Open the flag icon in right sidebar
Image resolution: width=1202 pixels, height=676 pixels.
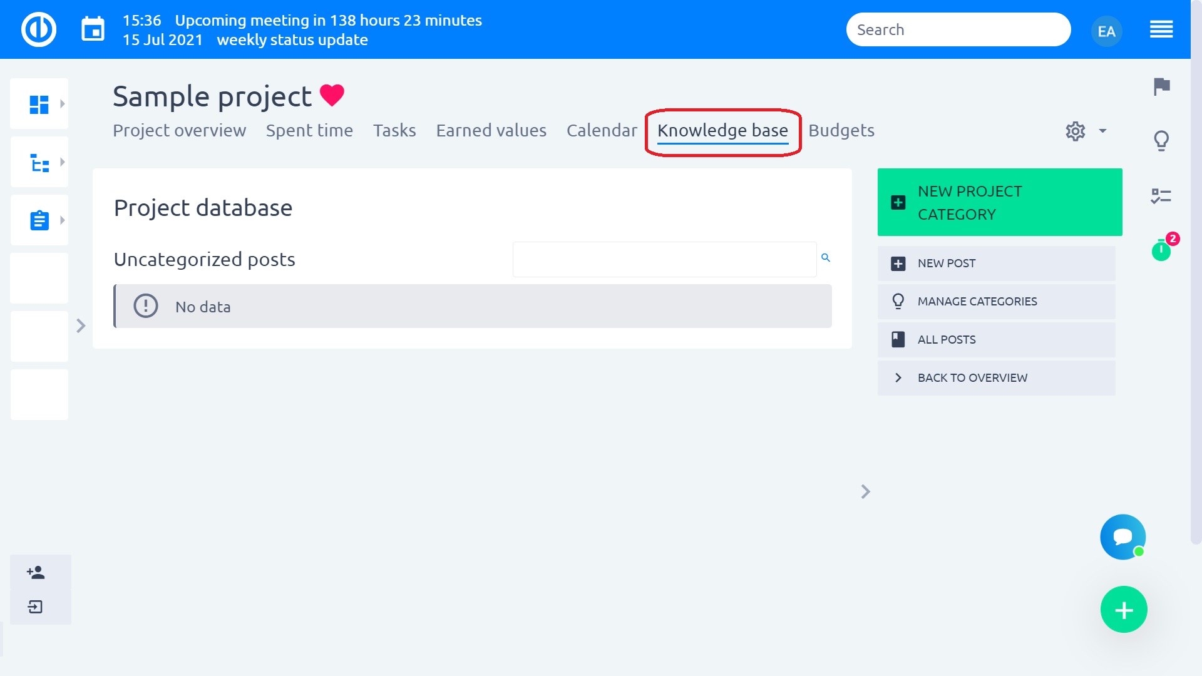click(1161, 86)
